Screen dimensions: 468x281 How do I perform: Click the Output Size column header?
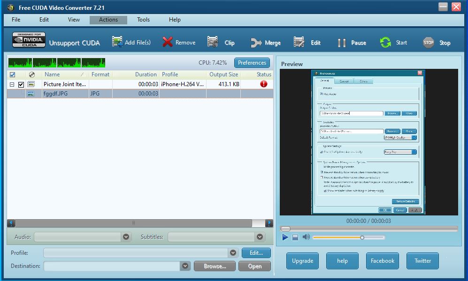223,74
